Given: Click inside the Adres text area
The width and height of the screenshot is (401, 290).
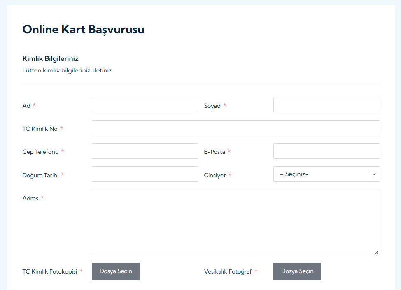Looking at the screenshot, I should [x=235, y=222].
